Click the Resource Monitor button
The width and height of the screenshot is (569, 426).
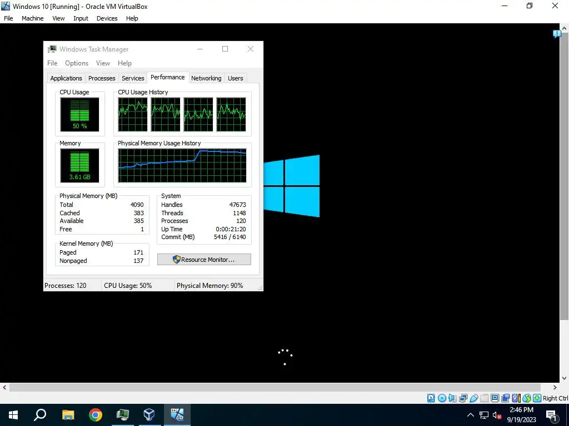[x=204, y=260]
